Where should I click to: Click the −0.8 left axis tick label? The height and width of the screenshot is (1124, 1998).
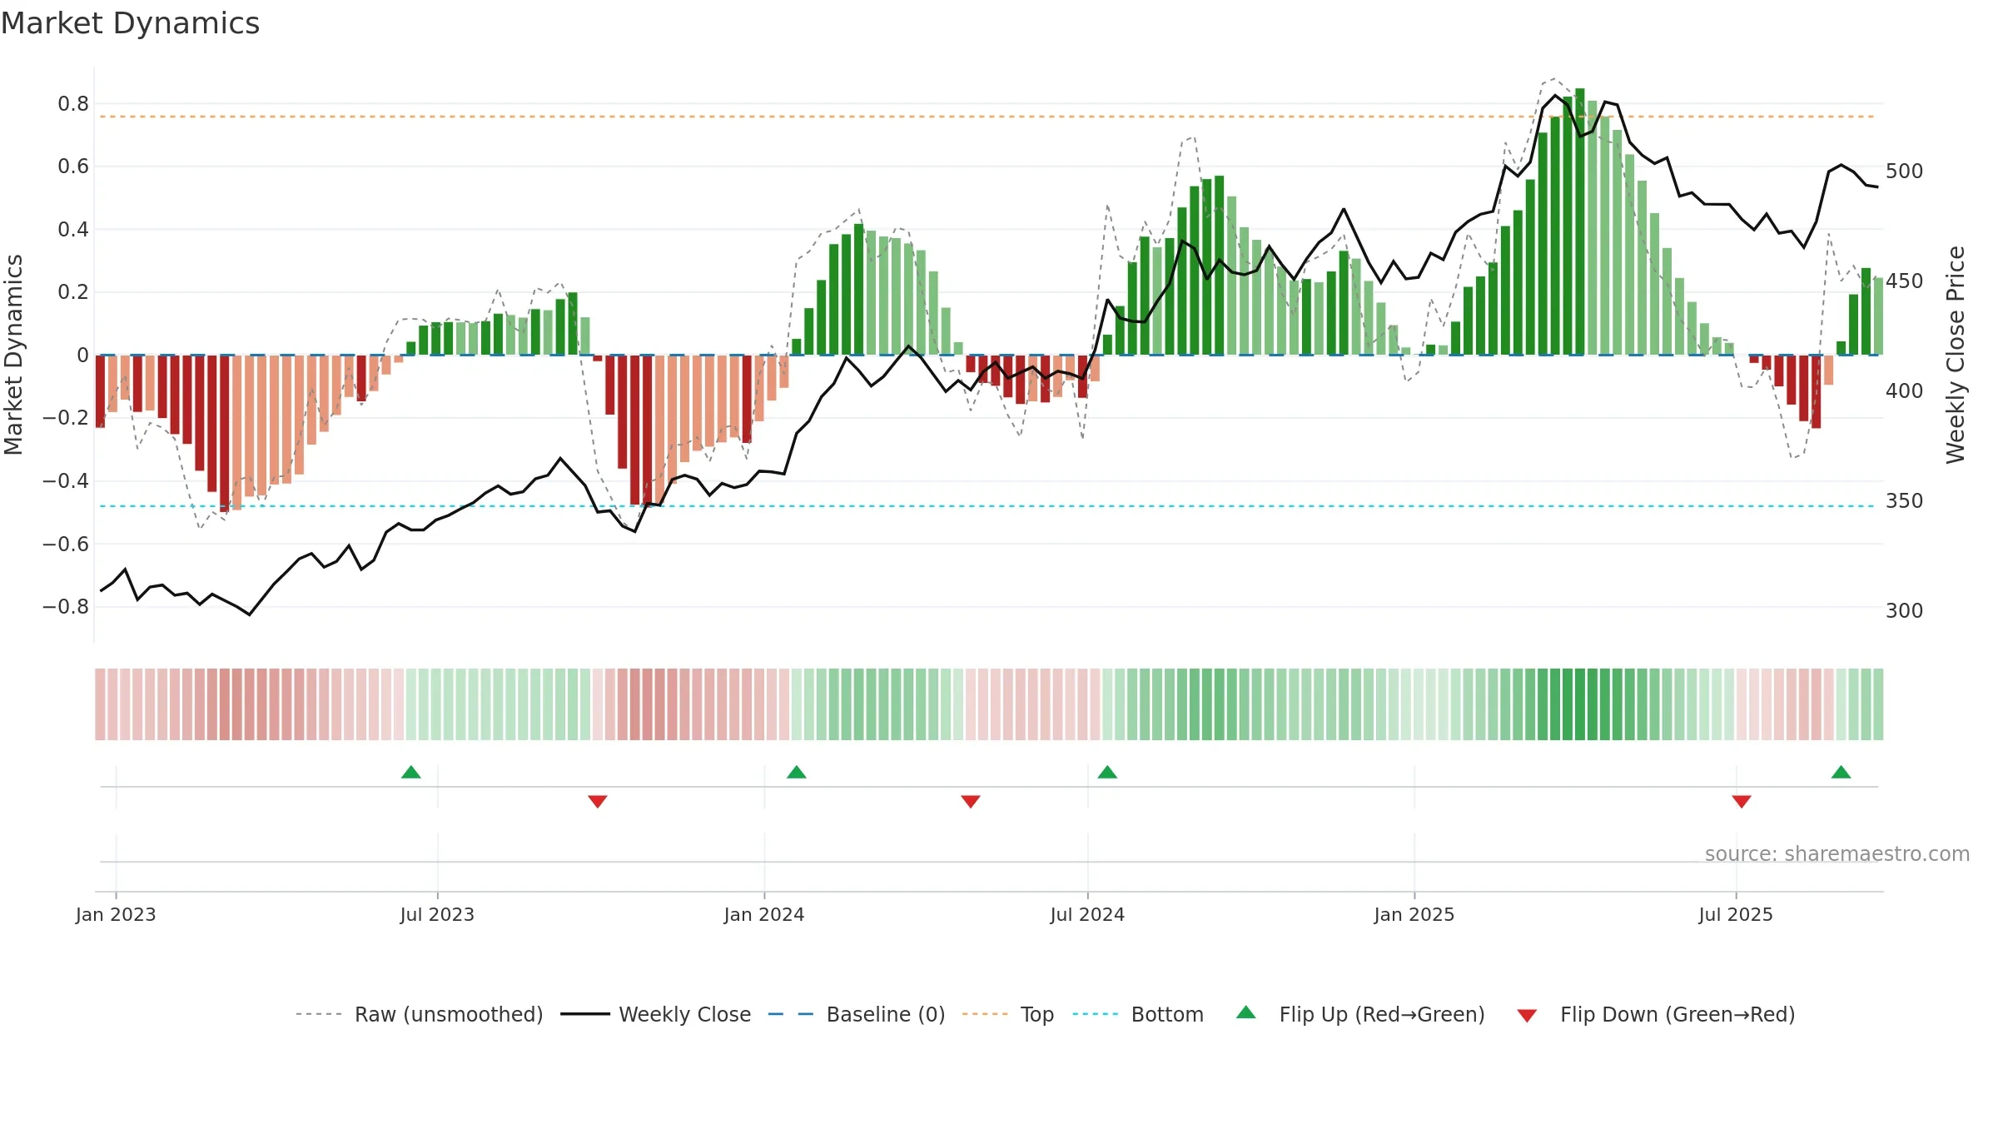pyautogui.click(x=66, y=607)
